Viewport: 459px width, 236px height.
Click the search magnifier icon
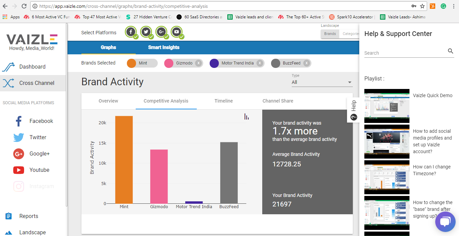click(x=451, y=51)
